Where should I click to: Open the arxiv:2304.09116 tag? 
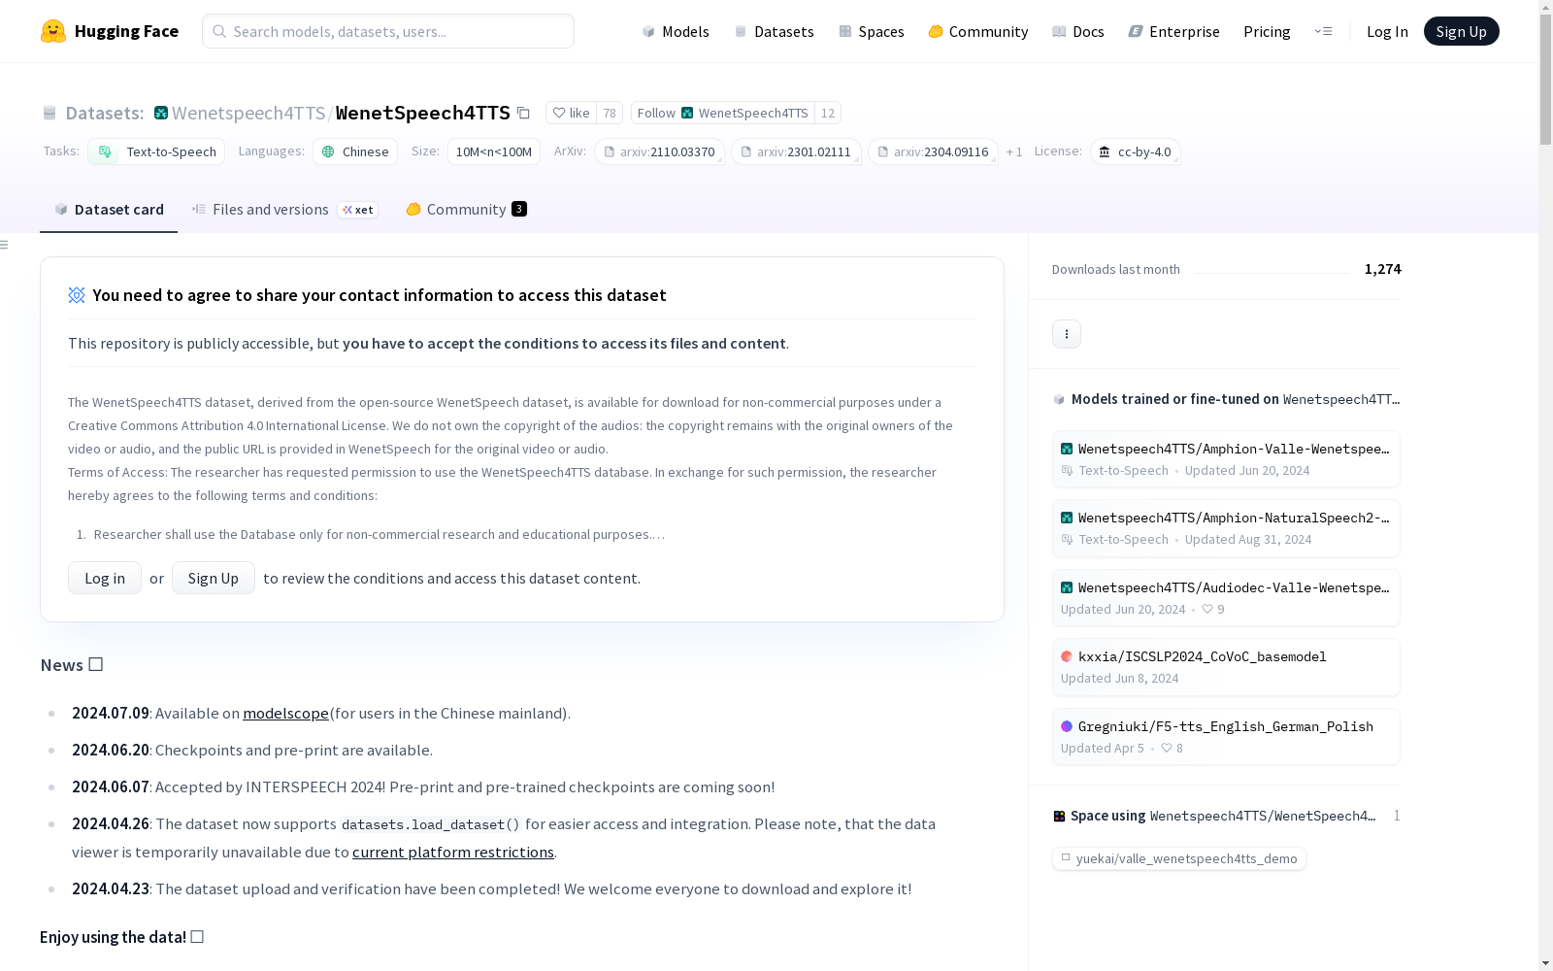coord(933,151)
